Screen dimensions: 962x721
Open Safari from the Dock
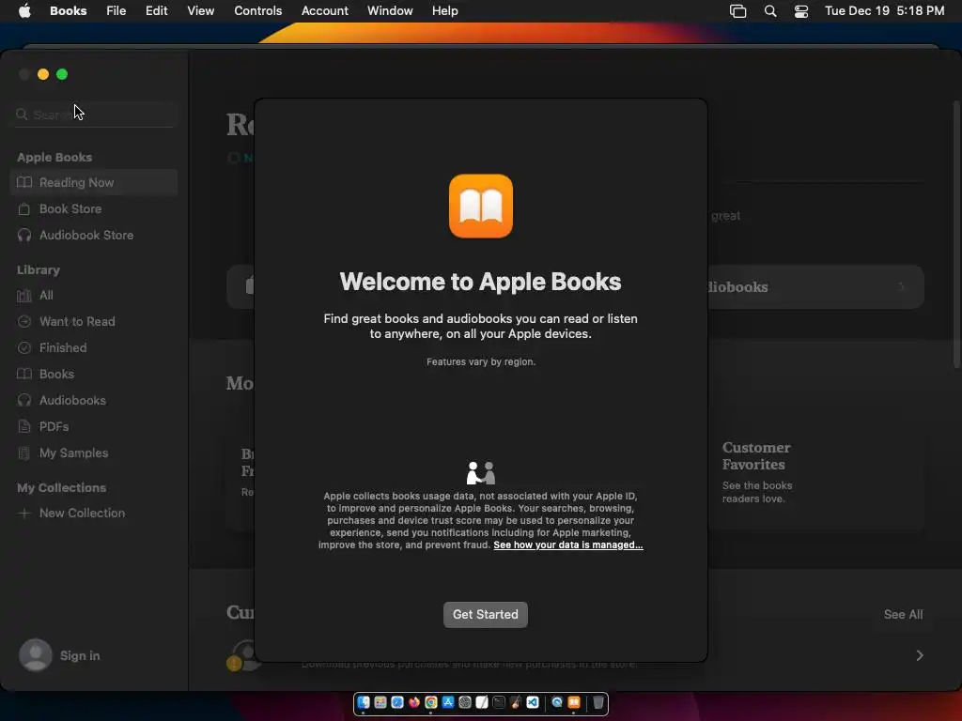pyautogui.click(x=397, y=702)
